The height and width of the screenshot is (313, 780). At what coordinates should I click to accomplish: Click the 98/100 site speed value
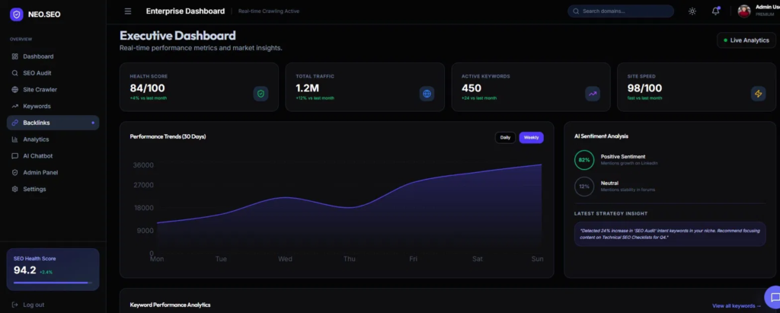pyautogui.click(x=644, y=88)
